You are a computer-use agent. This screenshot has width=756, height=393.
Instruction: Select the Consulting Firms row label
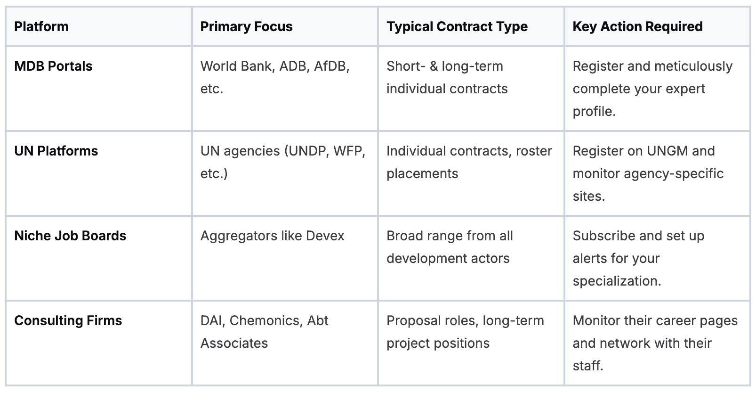coord(68,321)
